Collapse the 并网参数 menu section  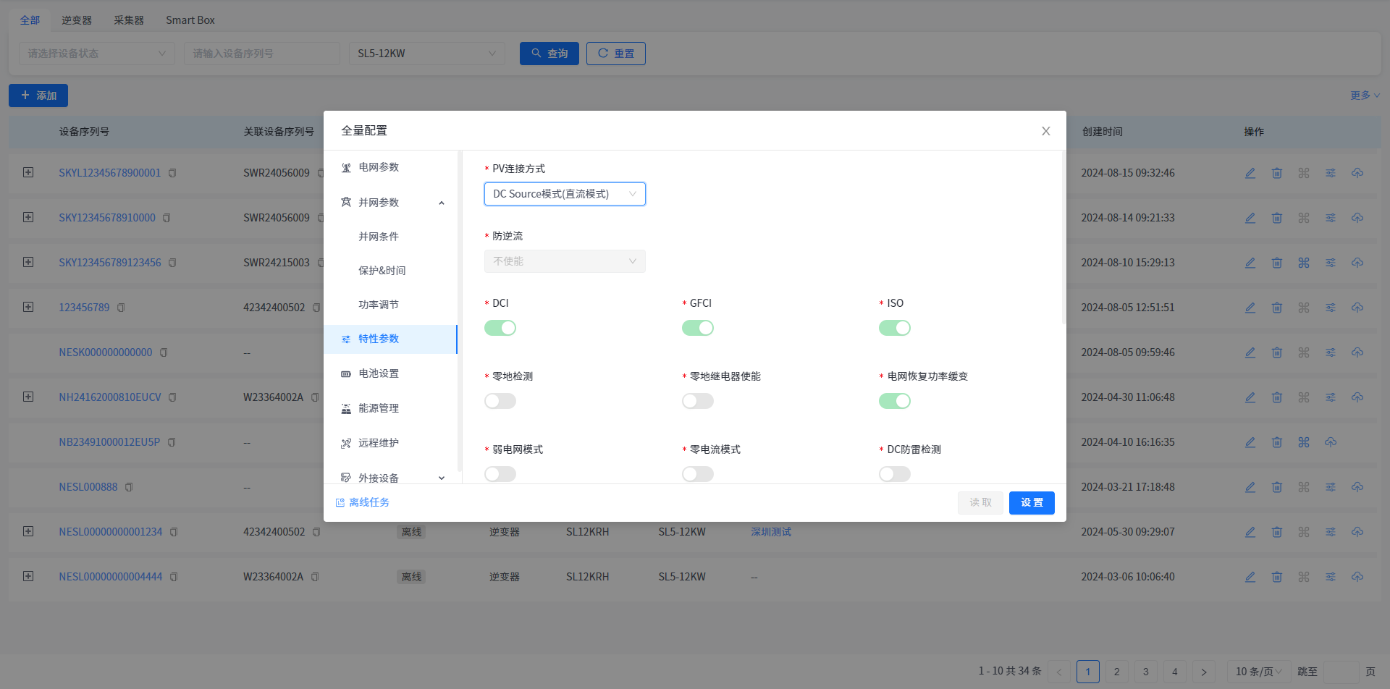442,203
